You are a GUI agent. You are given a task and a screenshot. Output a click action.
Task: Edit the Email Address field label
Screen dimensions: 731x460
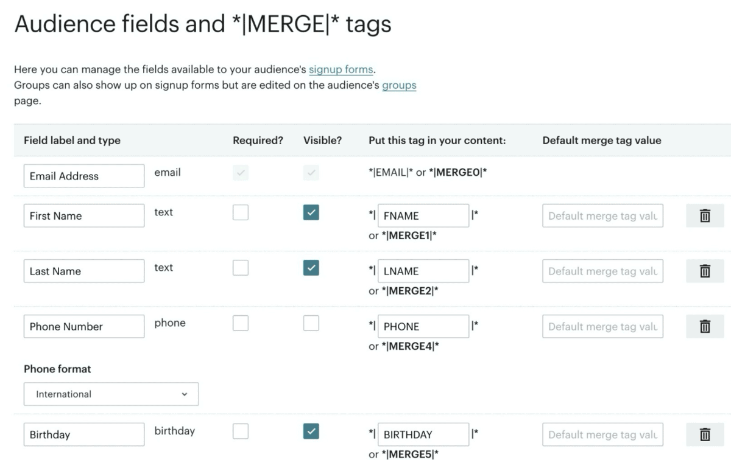tap(84, 176)
